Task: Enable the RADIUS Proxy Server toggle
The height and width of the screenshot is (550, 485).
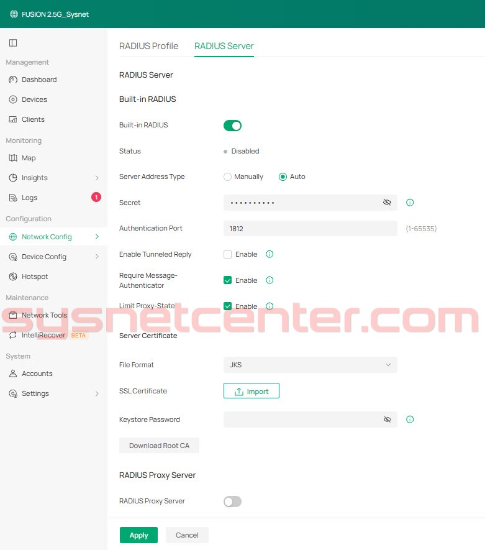Action: pyautogui.click(x=232, y=502)
